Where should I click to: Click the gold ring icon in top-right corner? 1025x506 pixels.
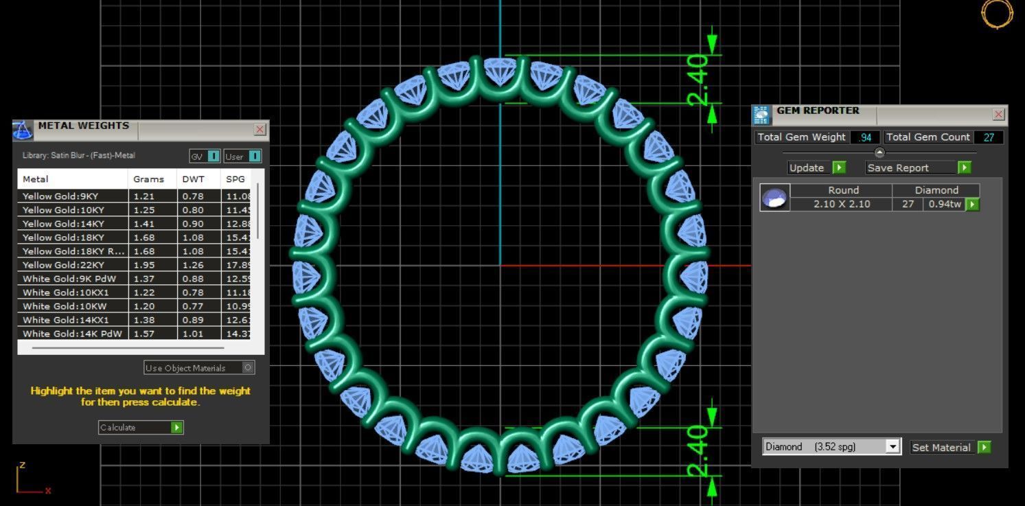(x=997, y=13)
